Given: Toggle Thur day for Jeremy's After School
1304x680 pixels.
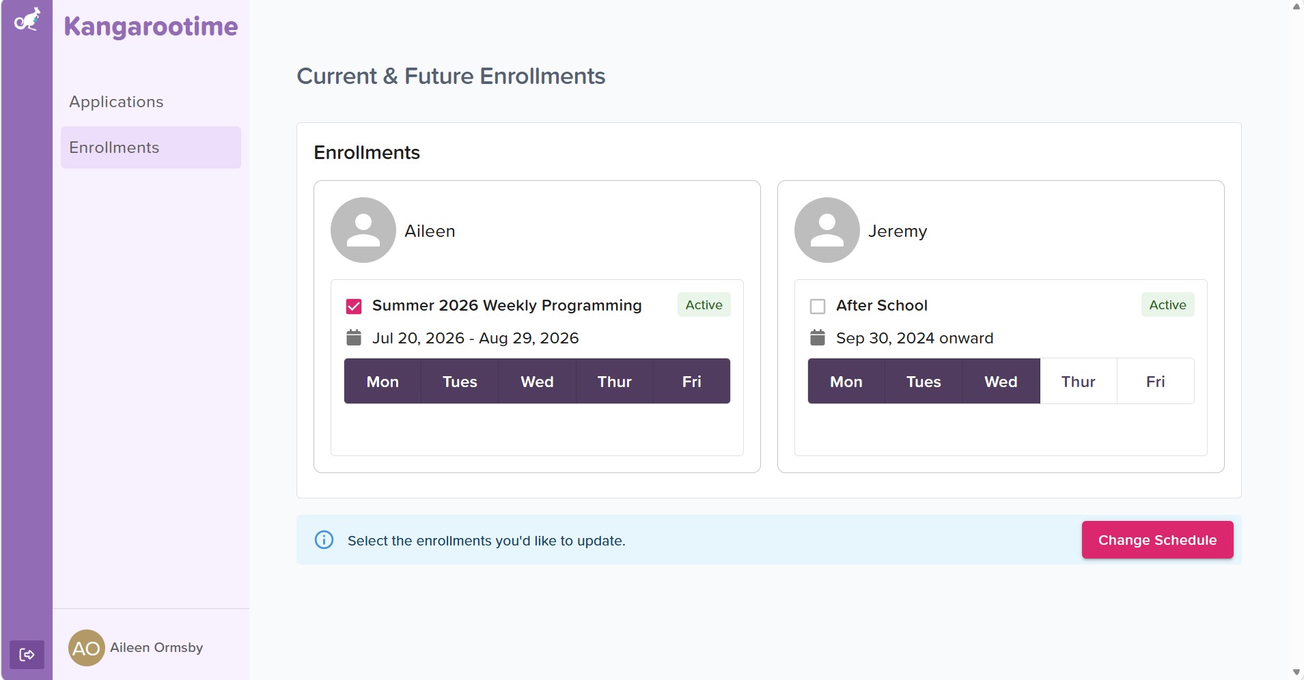Looking at the screenshot, I should (x=1079, y=381).
